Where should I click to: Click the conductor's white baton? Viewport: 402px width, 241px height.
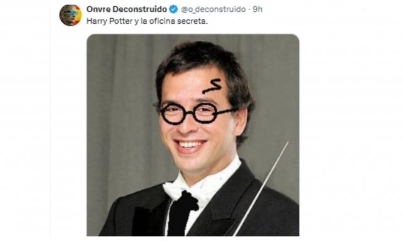point(261,189)
